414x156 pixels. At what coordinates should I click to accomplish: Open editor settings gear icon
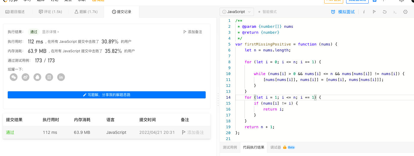click(x=405, y=12)
